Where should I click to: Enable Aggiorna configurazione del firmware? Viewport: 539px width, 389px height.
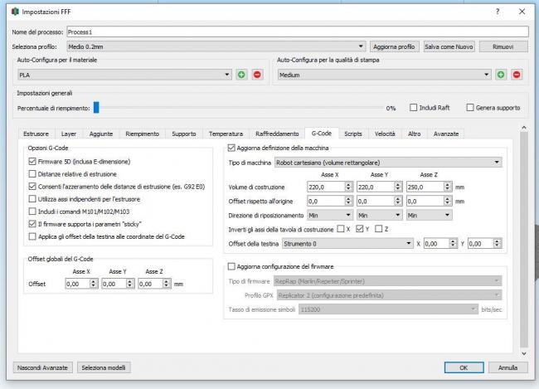click(231, 266)
